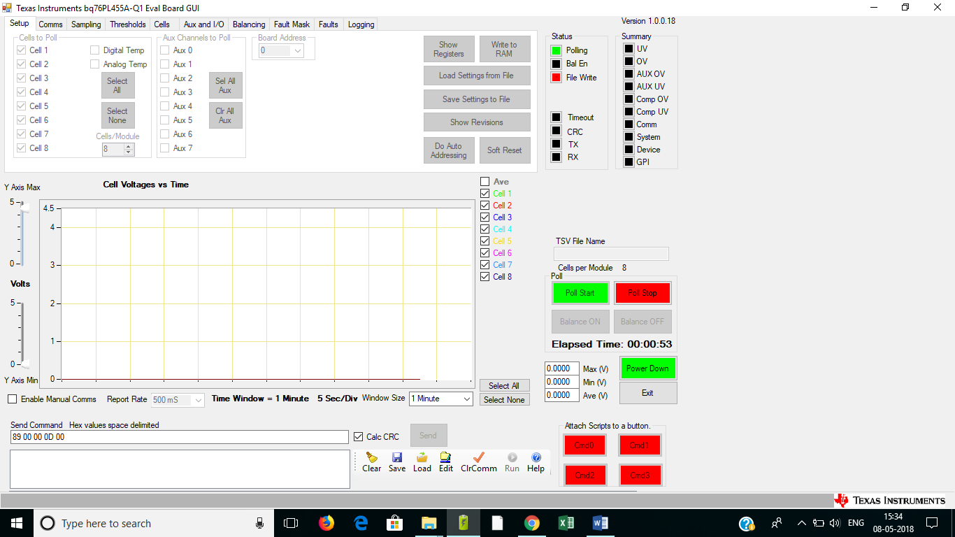The image size is (955, 537).
Task: Open the Faults tab
Action: [x=329, y=24]
